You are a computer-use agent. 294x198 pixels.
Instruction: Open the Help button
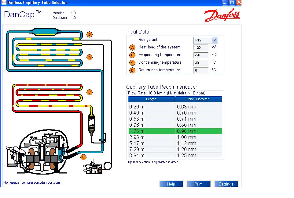171,184
